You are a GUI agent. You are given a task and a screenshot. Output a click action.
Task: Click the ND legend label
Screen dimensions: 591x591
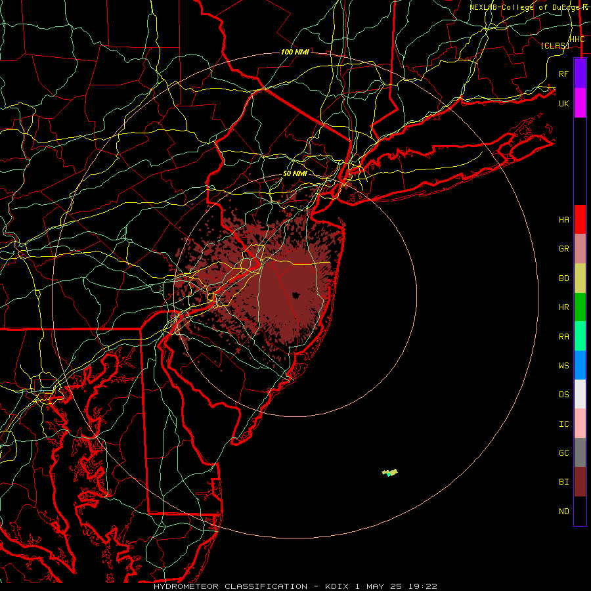563,512
